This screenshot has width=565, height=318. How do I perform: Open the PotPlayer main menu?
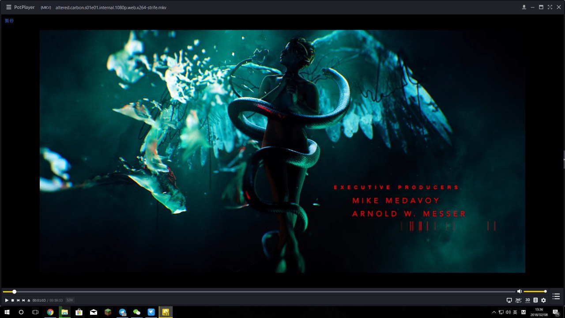(x=8, y=7)
